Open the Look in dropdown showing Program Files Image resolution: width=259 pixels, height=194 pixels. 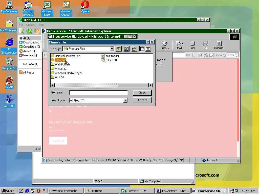click(x=112, y=49)
